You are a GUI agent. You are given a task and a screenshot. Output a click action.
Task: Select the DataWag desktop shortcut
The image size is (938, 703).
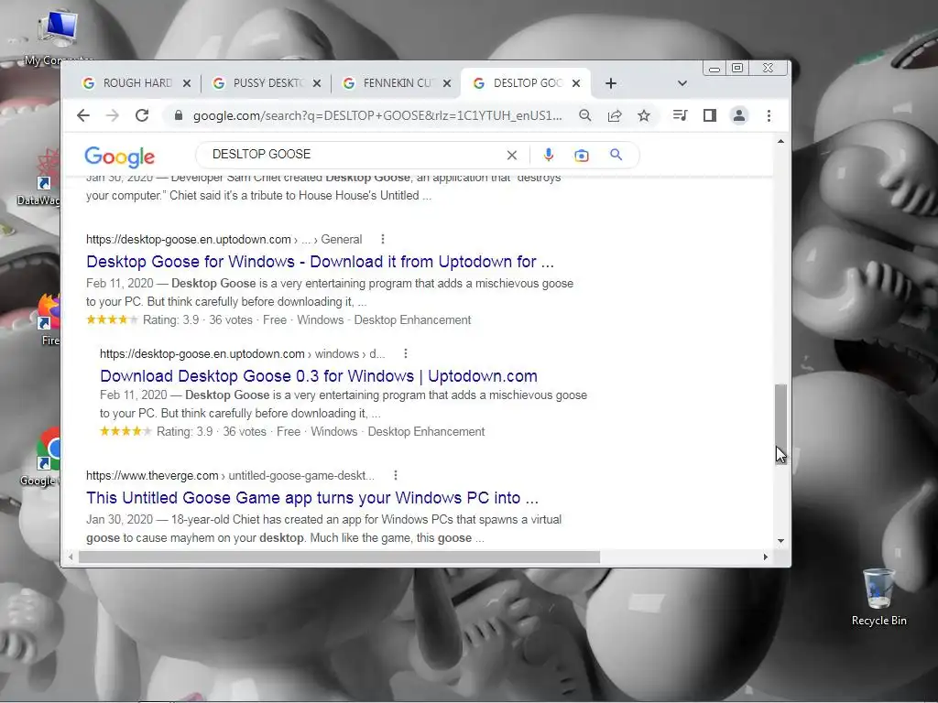tap(40, 178)
